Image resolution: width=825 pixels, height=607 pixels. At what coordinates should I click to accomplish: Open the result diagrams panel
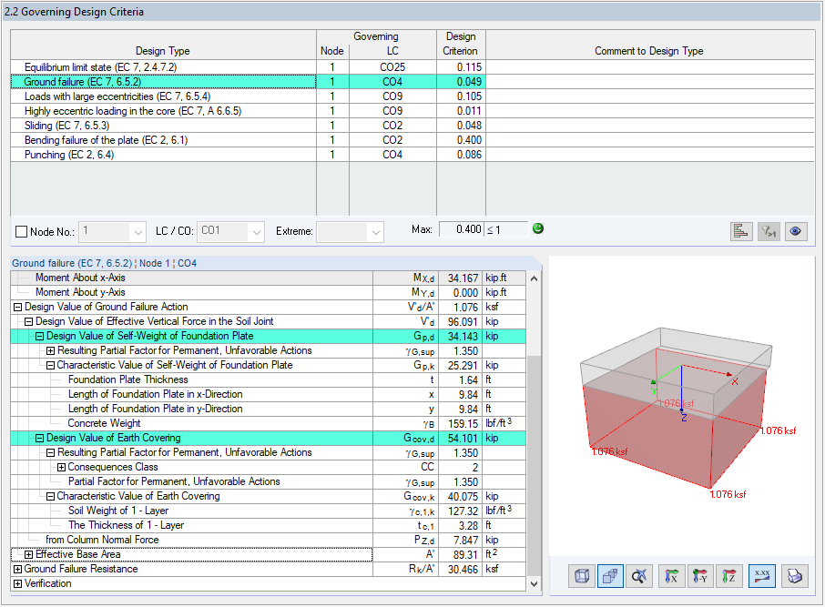point(740,231)
